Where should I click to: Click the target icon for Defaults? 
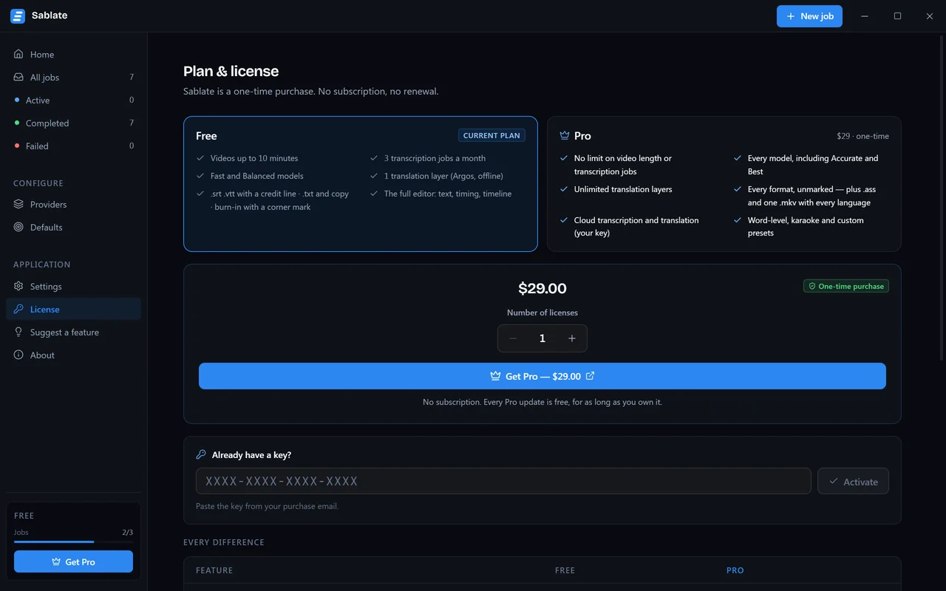point(18,227)
